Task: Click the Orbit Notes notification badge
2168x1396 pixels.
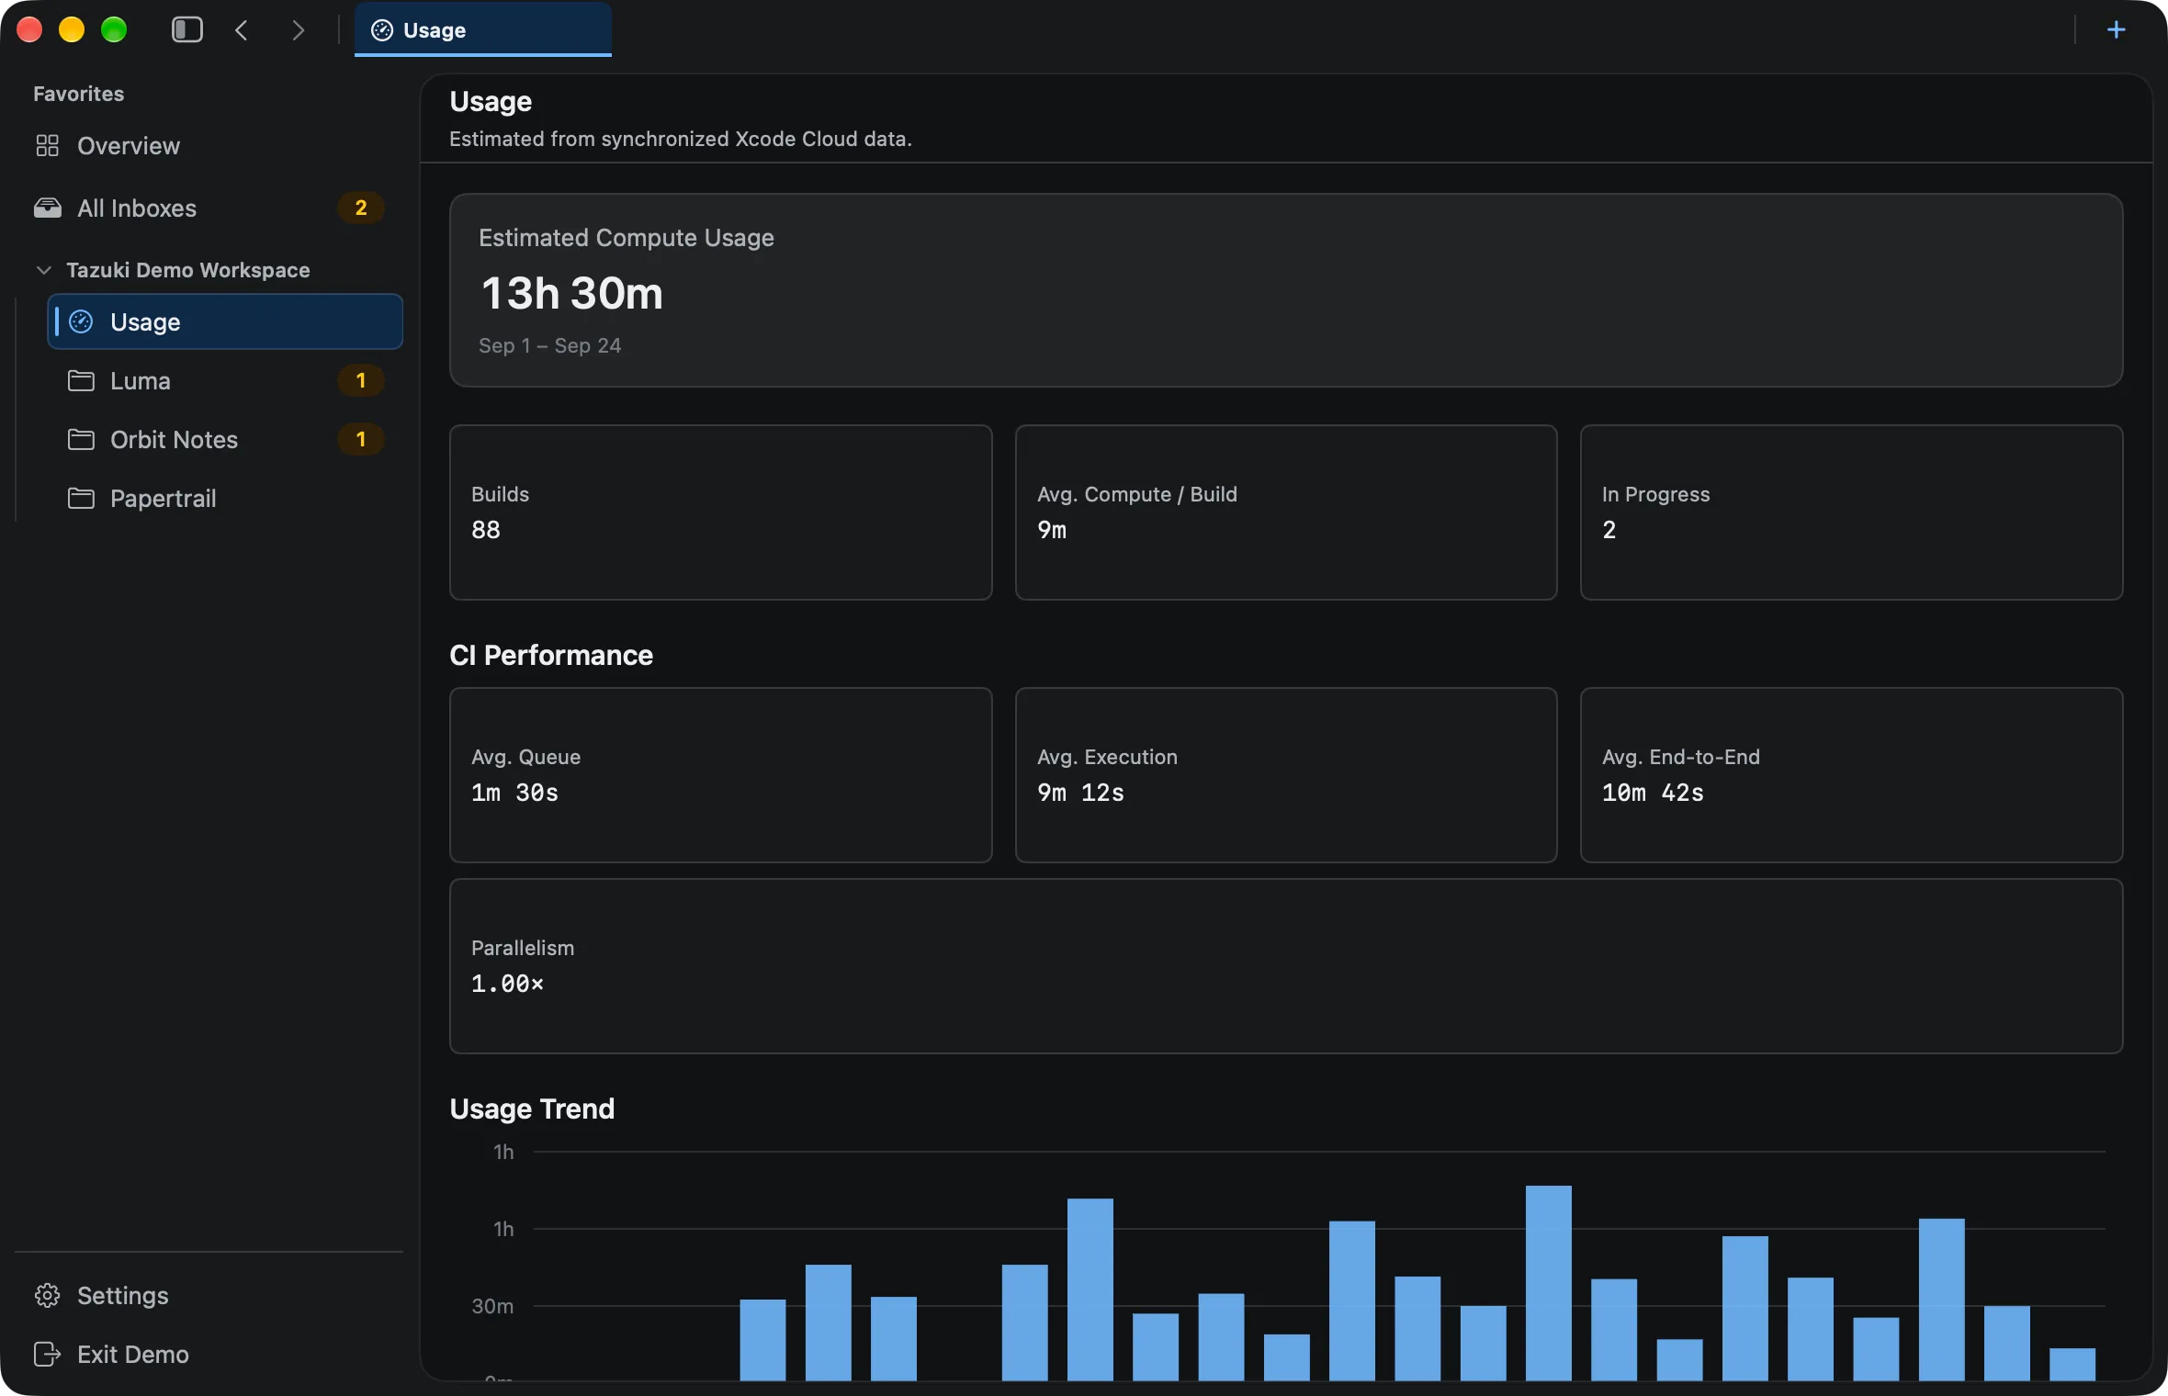Action: coord(361,439)
